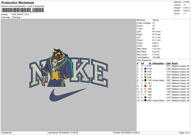Image resolution: width=191 pixels, height=135 pixels.
Task: Click the Beast character in the design preview
Action: coord(57,67)
